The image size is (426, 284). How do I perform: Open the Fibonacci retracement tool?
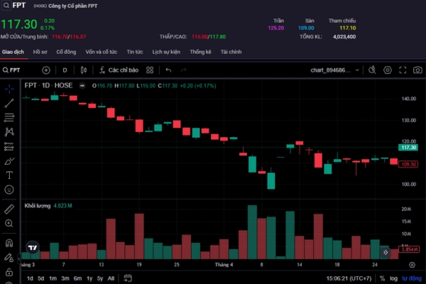tap(9, 117)
